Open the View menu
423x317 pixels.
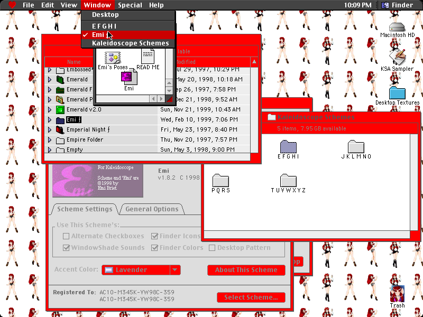click(x=69, y=5)
